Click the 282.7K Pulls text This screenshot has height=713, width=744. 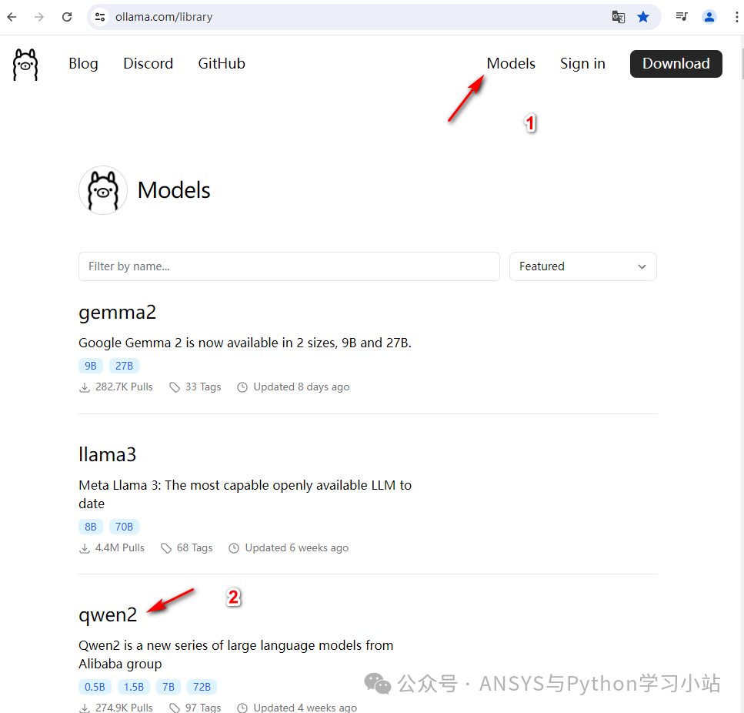[x=124, y=387]
